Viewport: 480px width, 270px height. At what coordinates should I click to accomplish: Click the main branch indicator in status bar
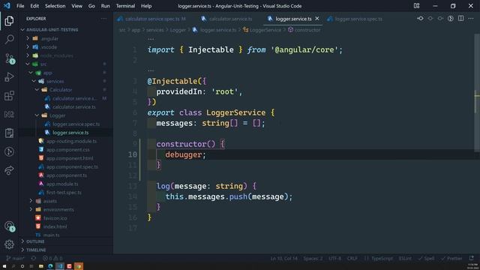[15, 258]
